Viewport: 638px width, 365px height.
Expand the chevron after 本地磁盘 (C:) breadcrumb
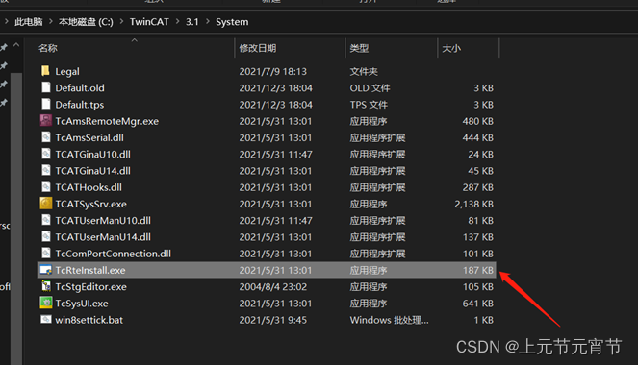(x=121, y=21)
